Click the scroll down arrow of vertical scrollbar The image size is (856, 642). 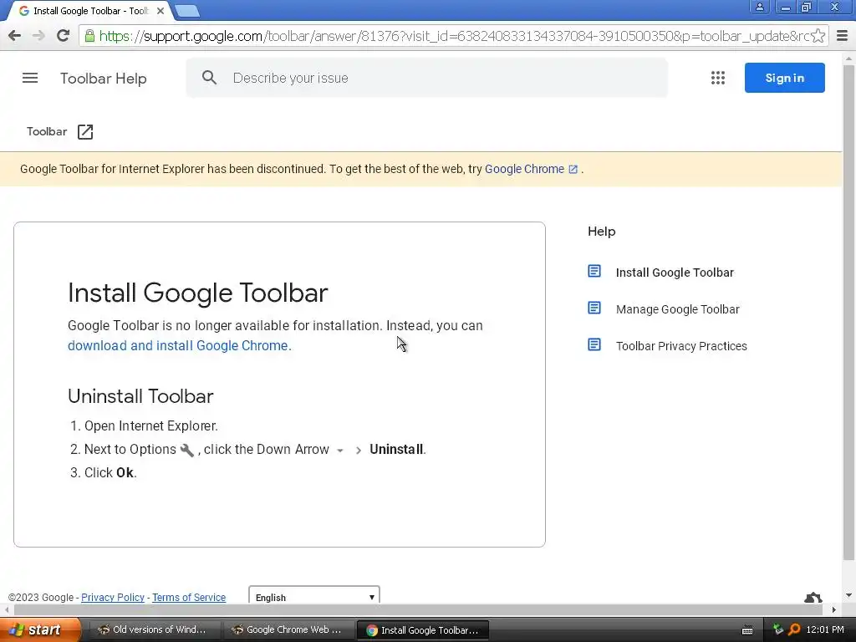[x=848, y=595]
